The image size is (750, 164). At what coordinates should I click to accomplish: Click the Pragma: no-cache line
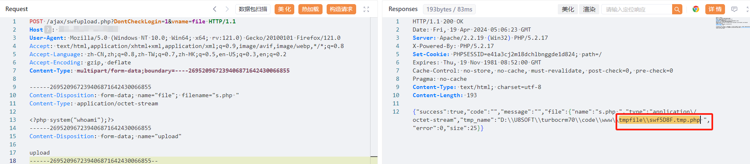(x=440, y=79)
